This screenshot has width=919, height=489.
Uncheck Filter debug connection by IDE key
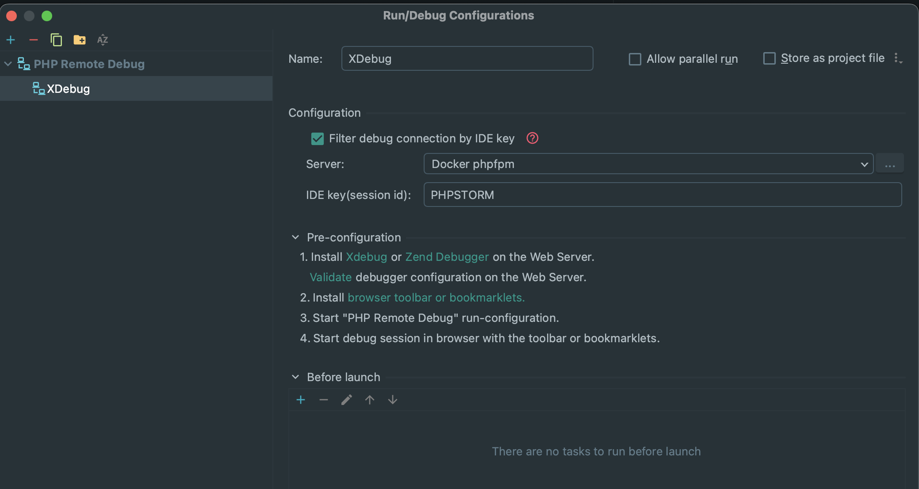pos(318,139)
